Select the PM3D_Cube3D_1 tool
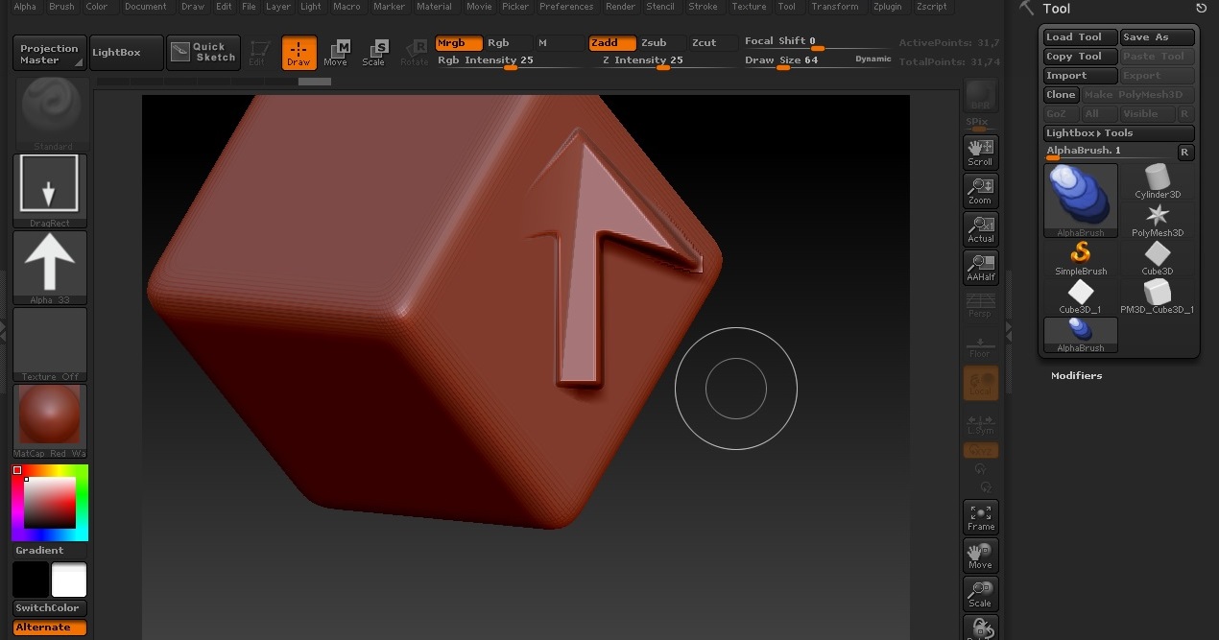1219x640 pixels. [1158, 296]
